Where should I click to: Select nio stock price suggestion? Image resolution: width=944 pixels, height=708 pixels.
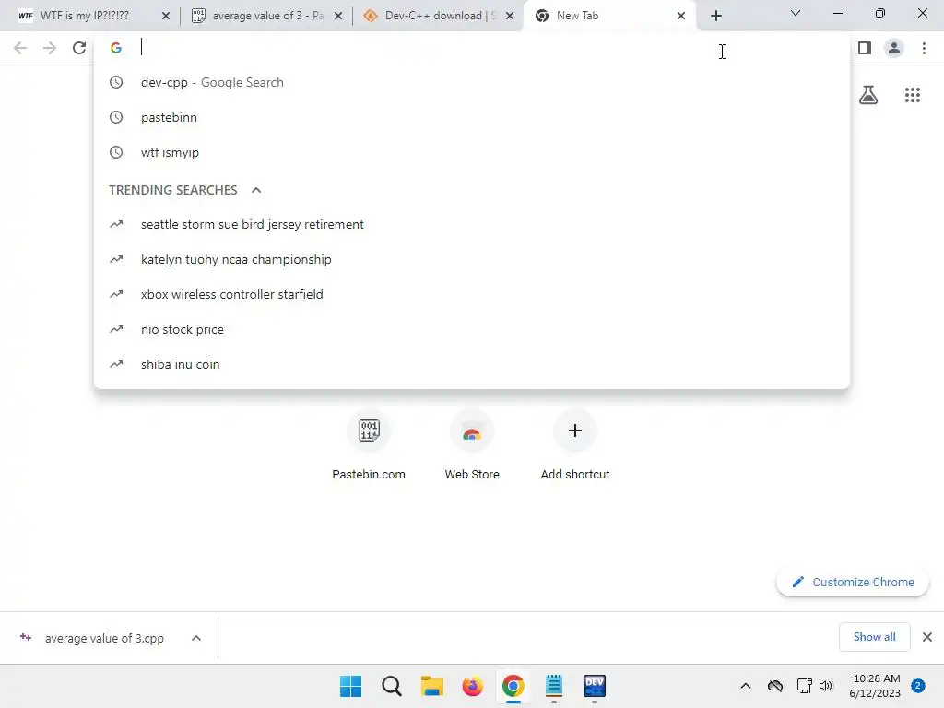pyautogui.click(x=472, y=329)
